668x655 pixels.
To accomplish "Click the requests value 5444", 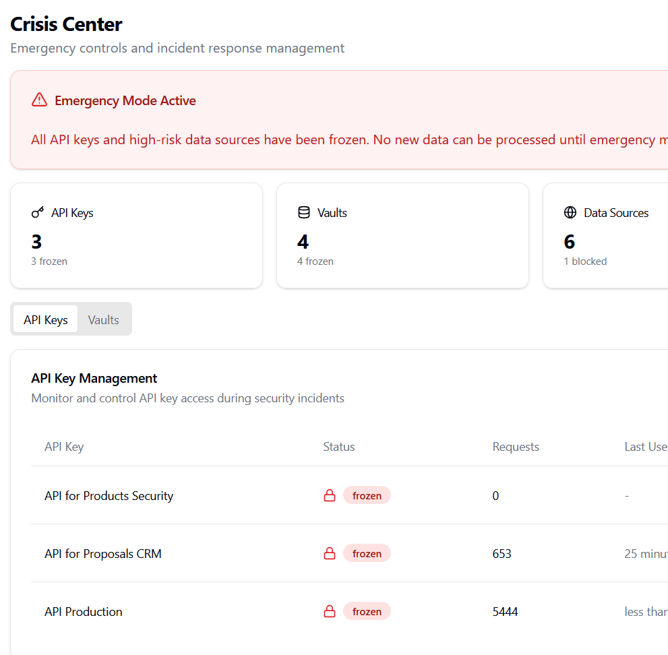I will click(506, 611).
